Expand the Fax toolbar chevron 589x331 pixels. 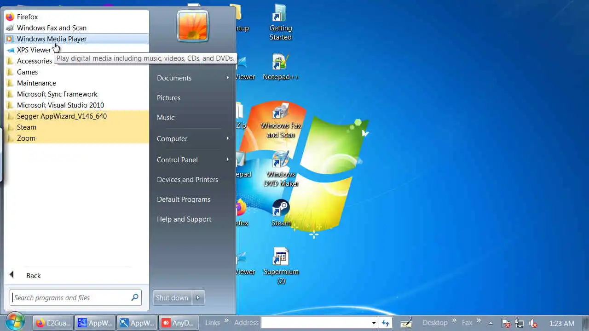(479, 320)
